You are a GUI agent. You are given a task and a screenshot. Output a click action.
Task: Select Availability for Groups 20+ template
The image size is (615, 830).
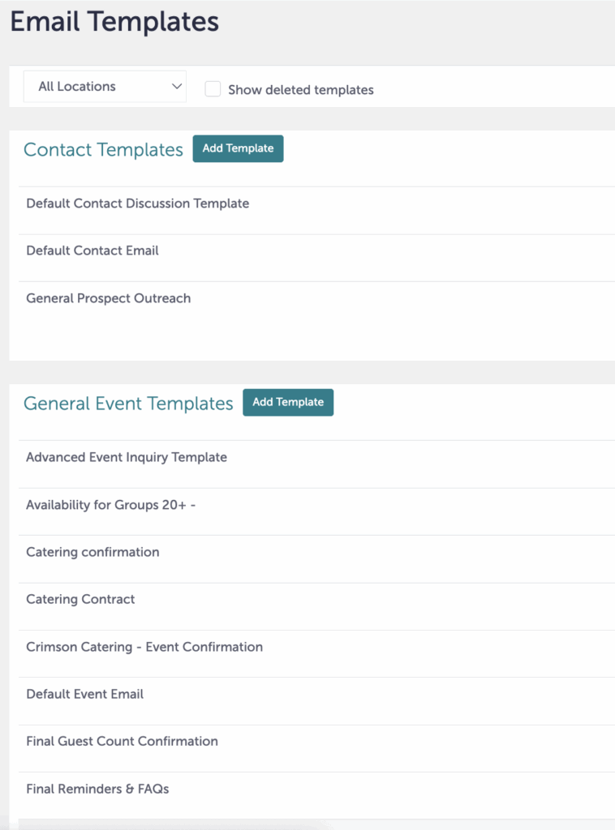click(x=110, y=505)
